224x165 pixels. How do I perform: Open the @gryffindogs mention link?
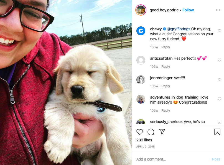tap(179, 29)
